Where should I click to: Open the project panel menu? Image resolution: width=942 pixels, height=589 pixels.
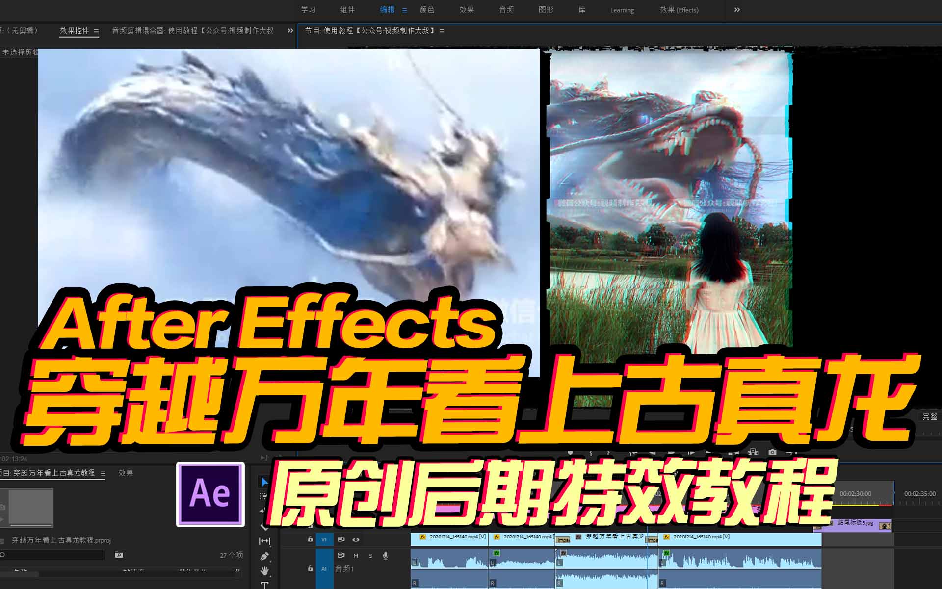[x=103, y=474]
